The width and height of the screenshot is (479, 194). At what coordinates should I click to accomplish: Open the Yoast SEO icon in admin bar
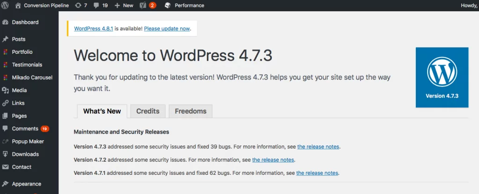coord(143,6)
